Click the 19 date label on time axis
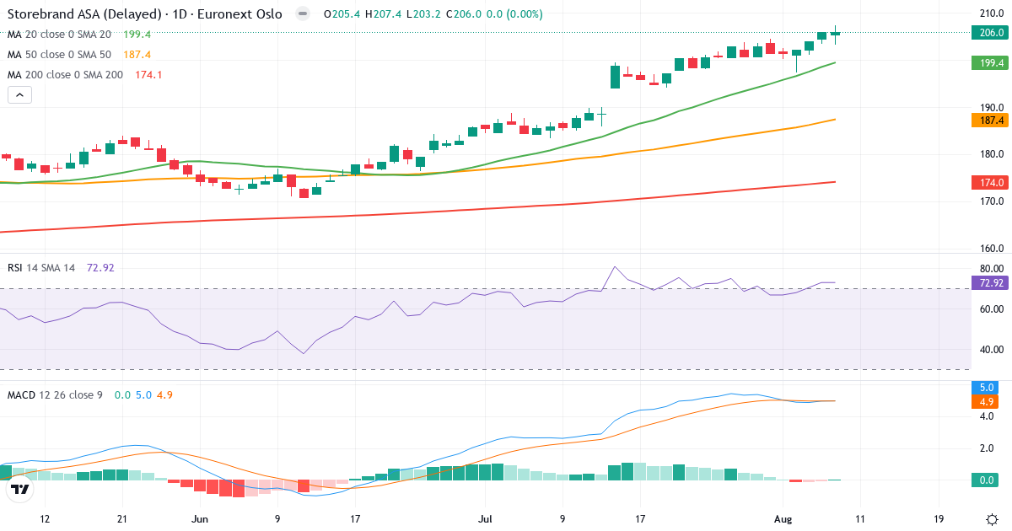Viewport: 1012px width, 531px height. (x=939, y=519)
